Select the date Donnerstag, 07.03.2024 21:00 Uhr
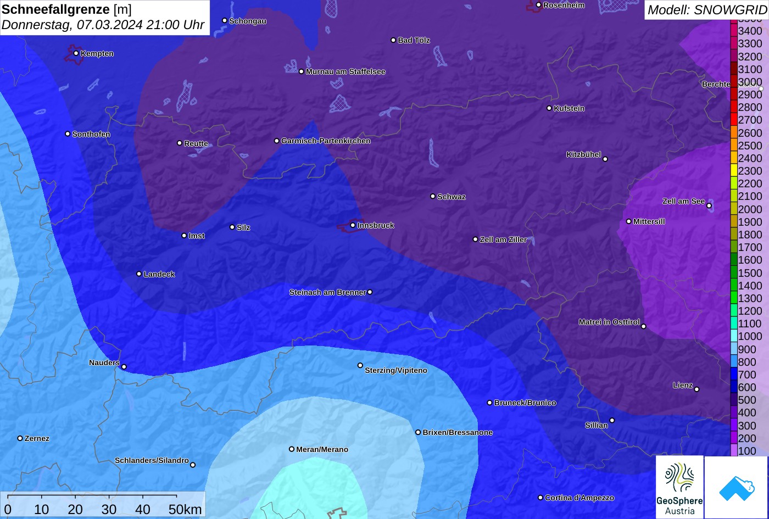 click(103, 25)
